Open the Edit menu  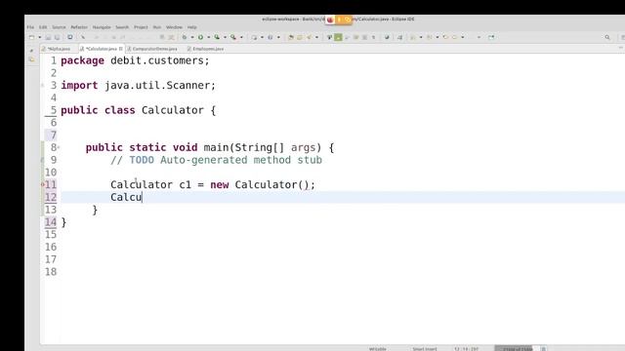pos(43,27)
